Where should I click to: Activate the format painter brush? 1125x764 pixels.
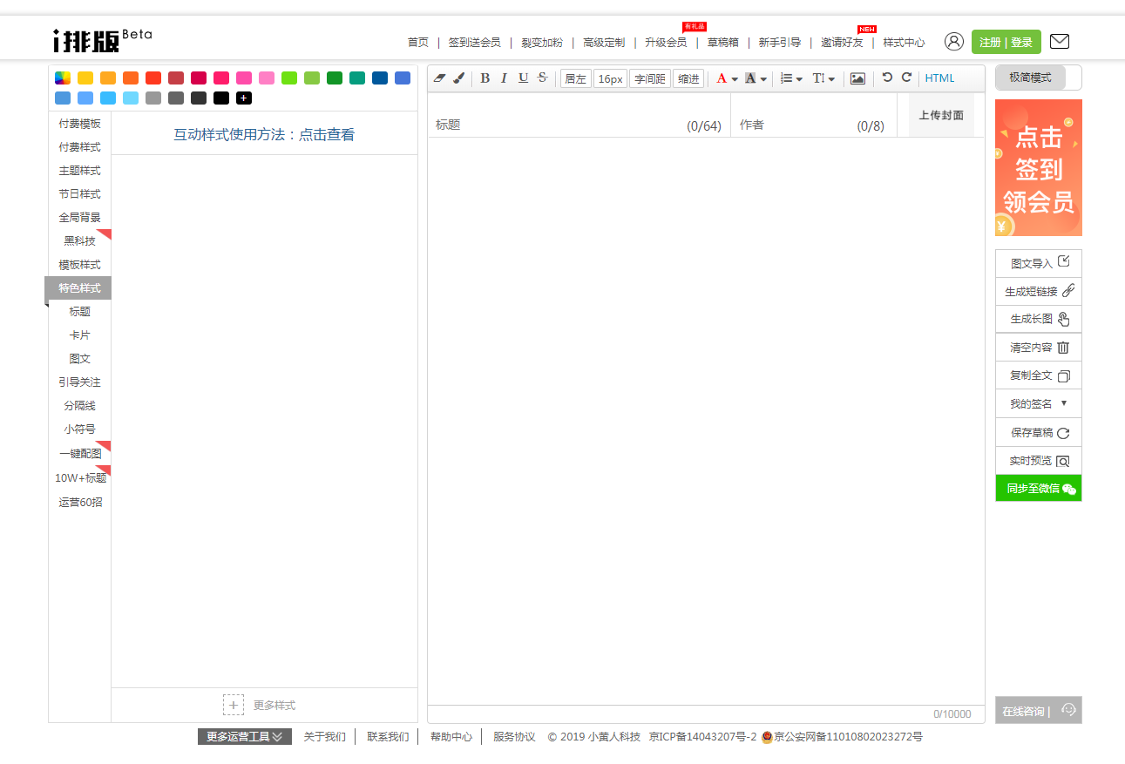[x=458, y=78]
